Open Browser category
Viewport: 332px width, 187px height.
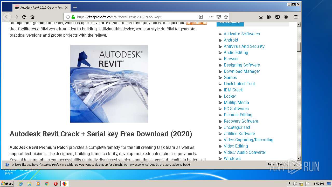point(231,59)
